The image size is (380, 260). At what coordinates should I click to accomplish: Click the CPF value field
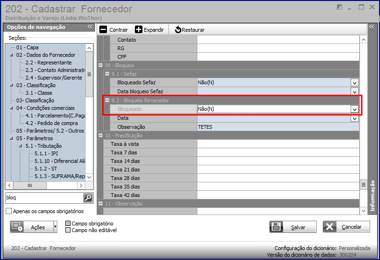[278, 57]
